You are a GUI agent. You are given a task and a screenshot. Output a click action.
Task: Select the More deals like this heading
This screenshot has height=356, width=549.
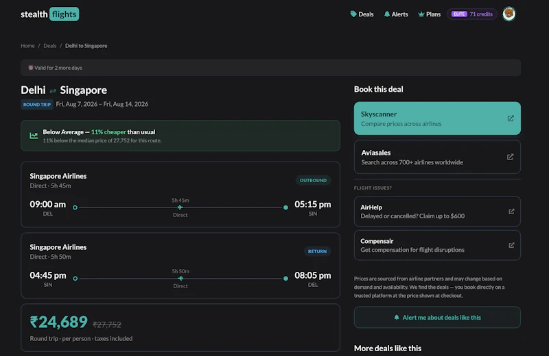tap(388, 348)
